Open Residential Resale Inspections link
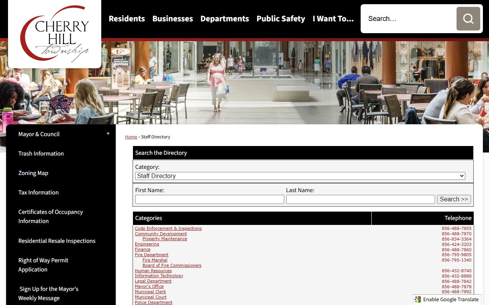The height and width of the screenshot is (305, 489). click(x=57, y=241)
